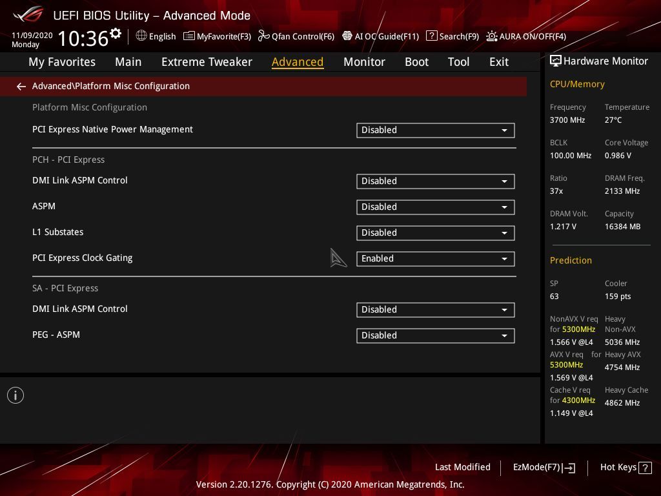Click the PCH - PCI Express section header

[x=68, y=160]
